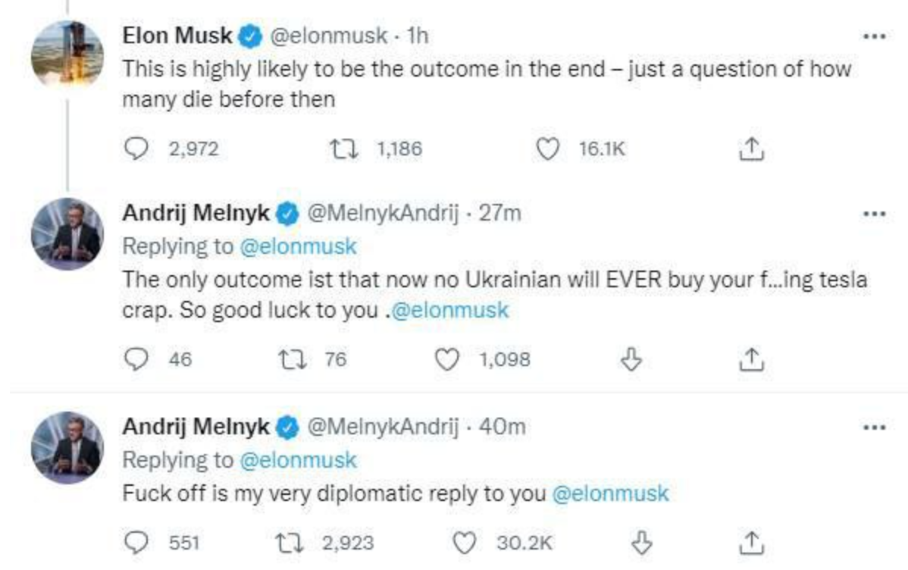
Task: Retweet the tweet with 2,923 retweets
Action: pos(291,542)
